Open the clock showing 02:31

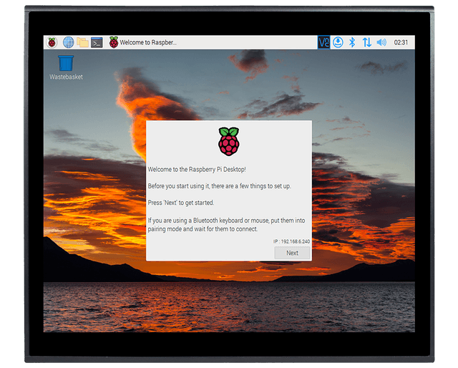coord(401,42)
